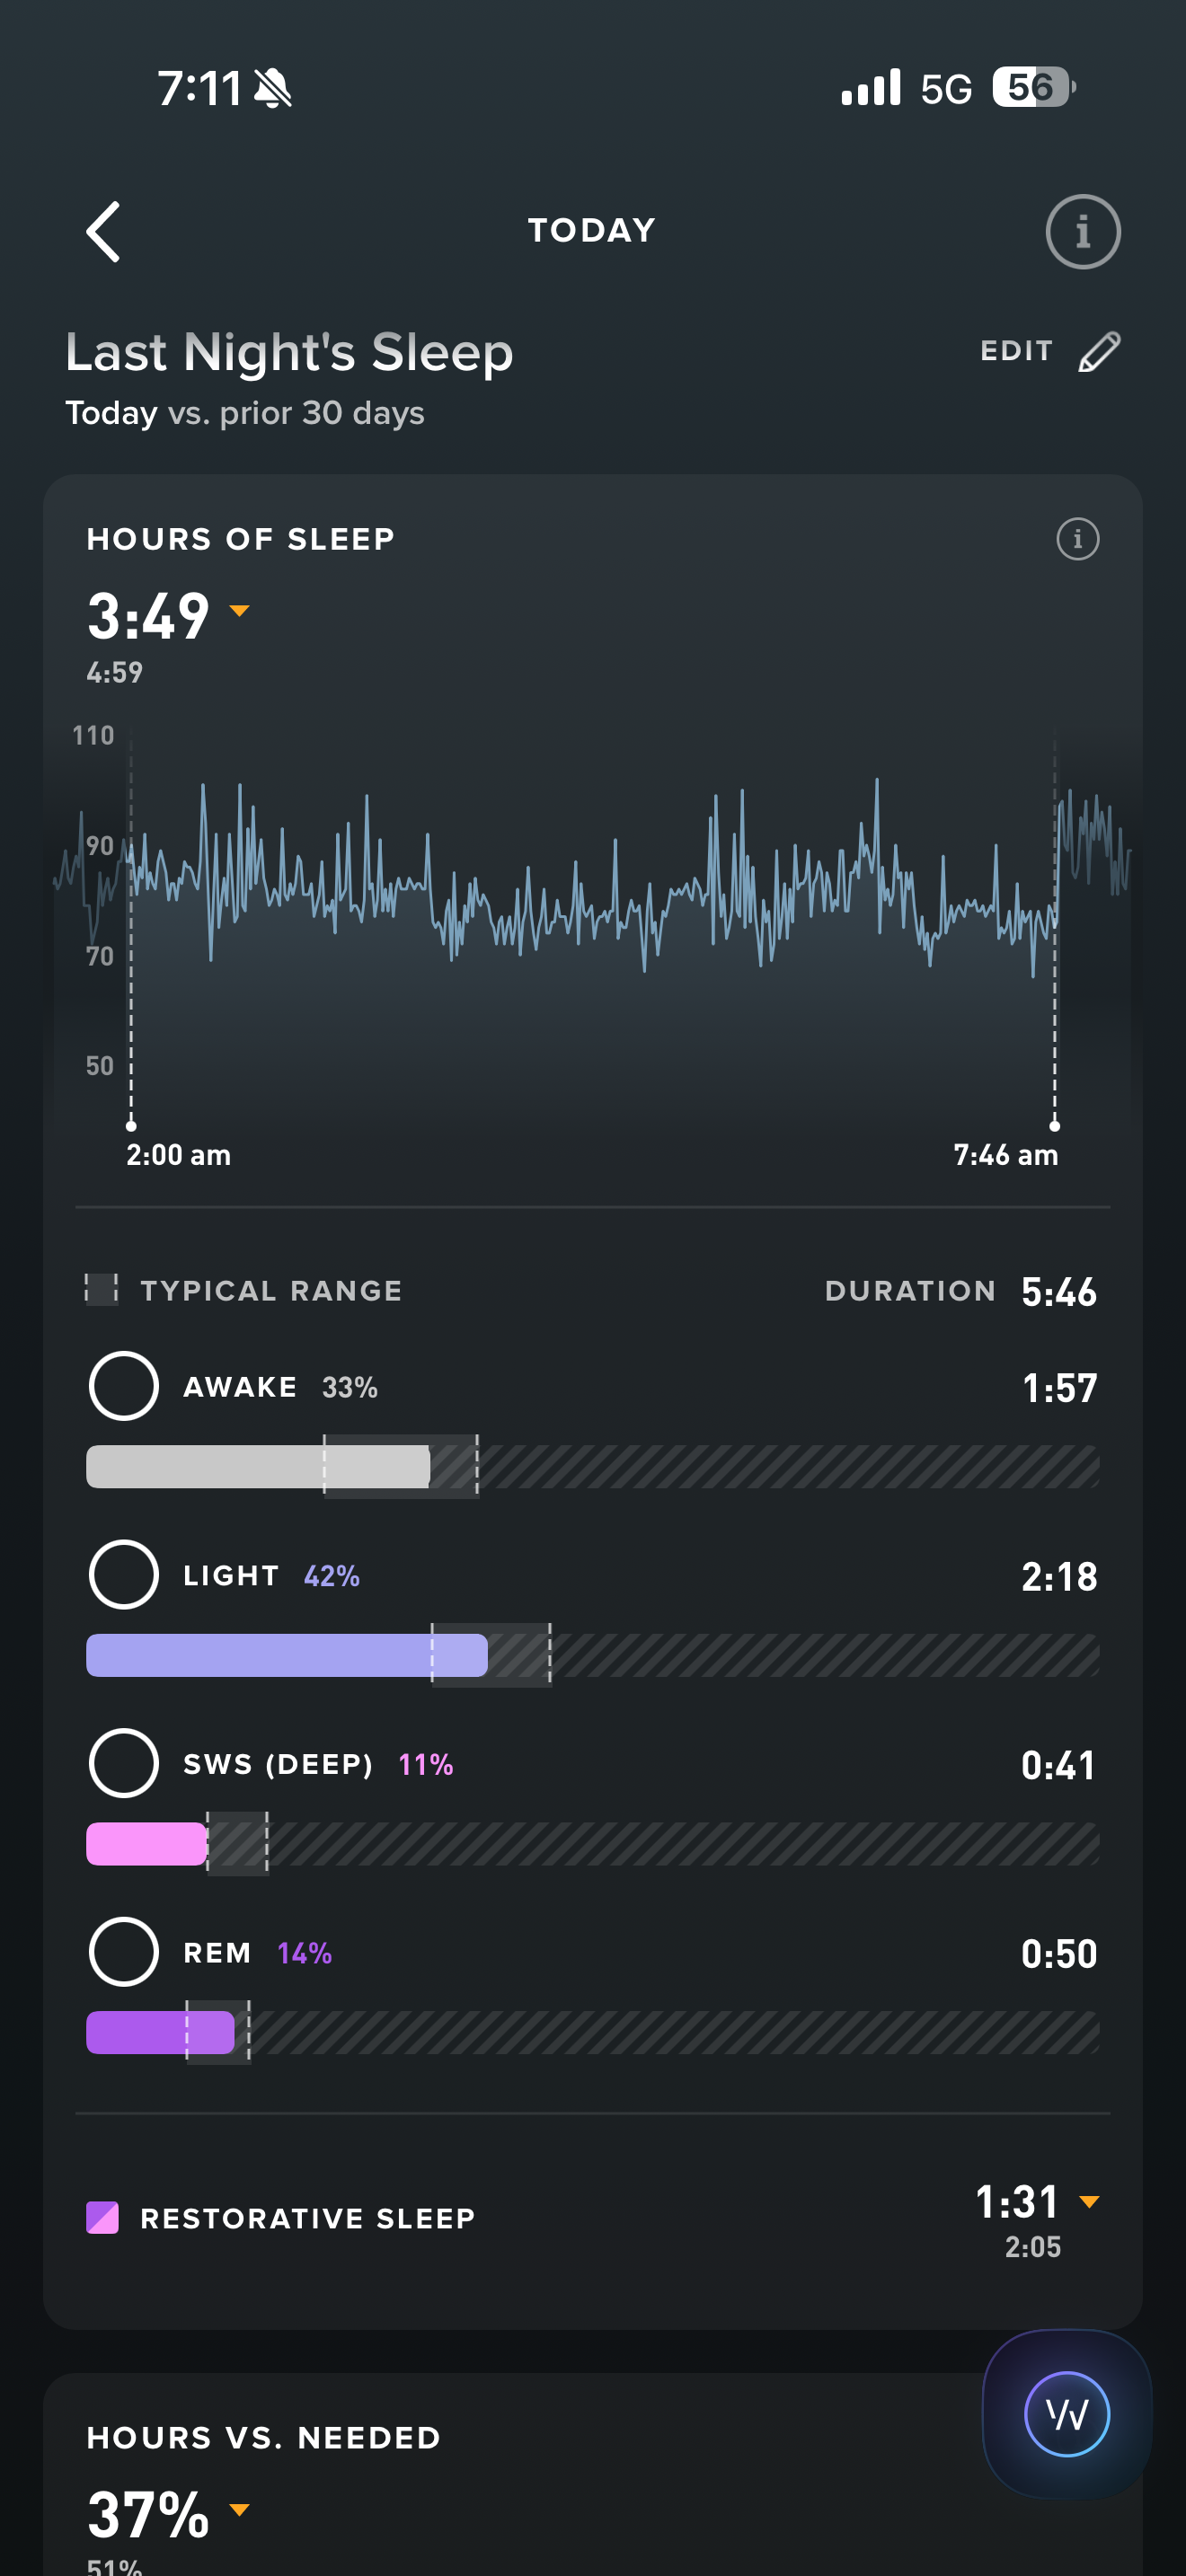
Task: Tap the orange arrow beside 3:49
Action: click(x=239, y=611)
